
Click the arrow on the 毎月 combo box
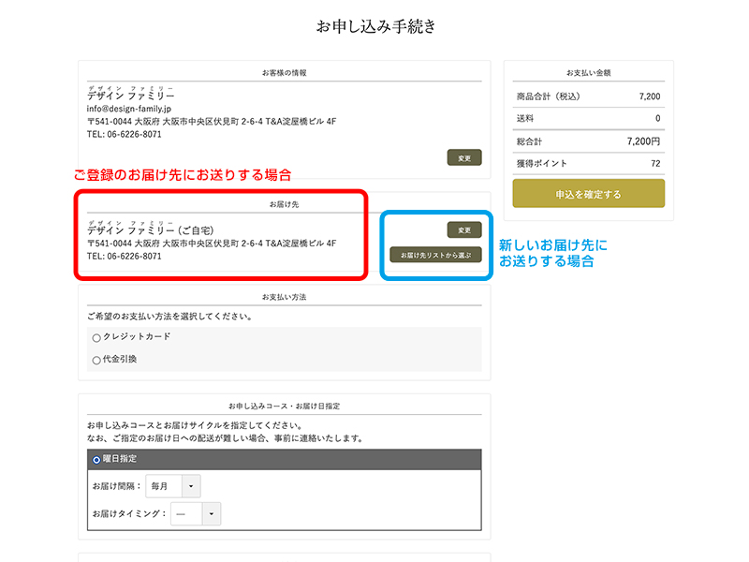click(190, 486)
